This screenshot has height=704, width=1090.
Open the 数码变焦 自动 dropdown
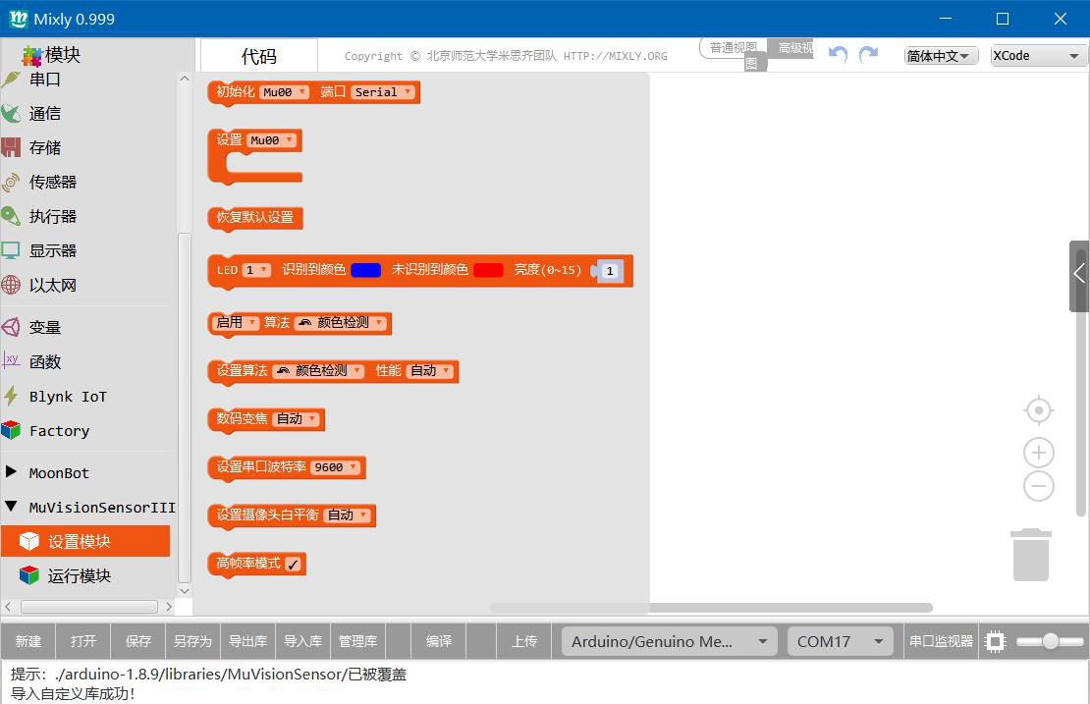296,418
